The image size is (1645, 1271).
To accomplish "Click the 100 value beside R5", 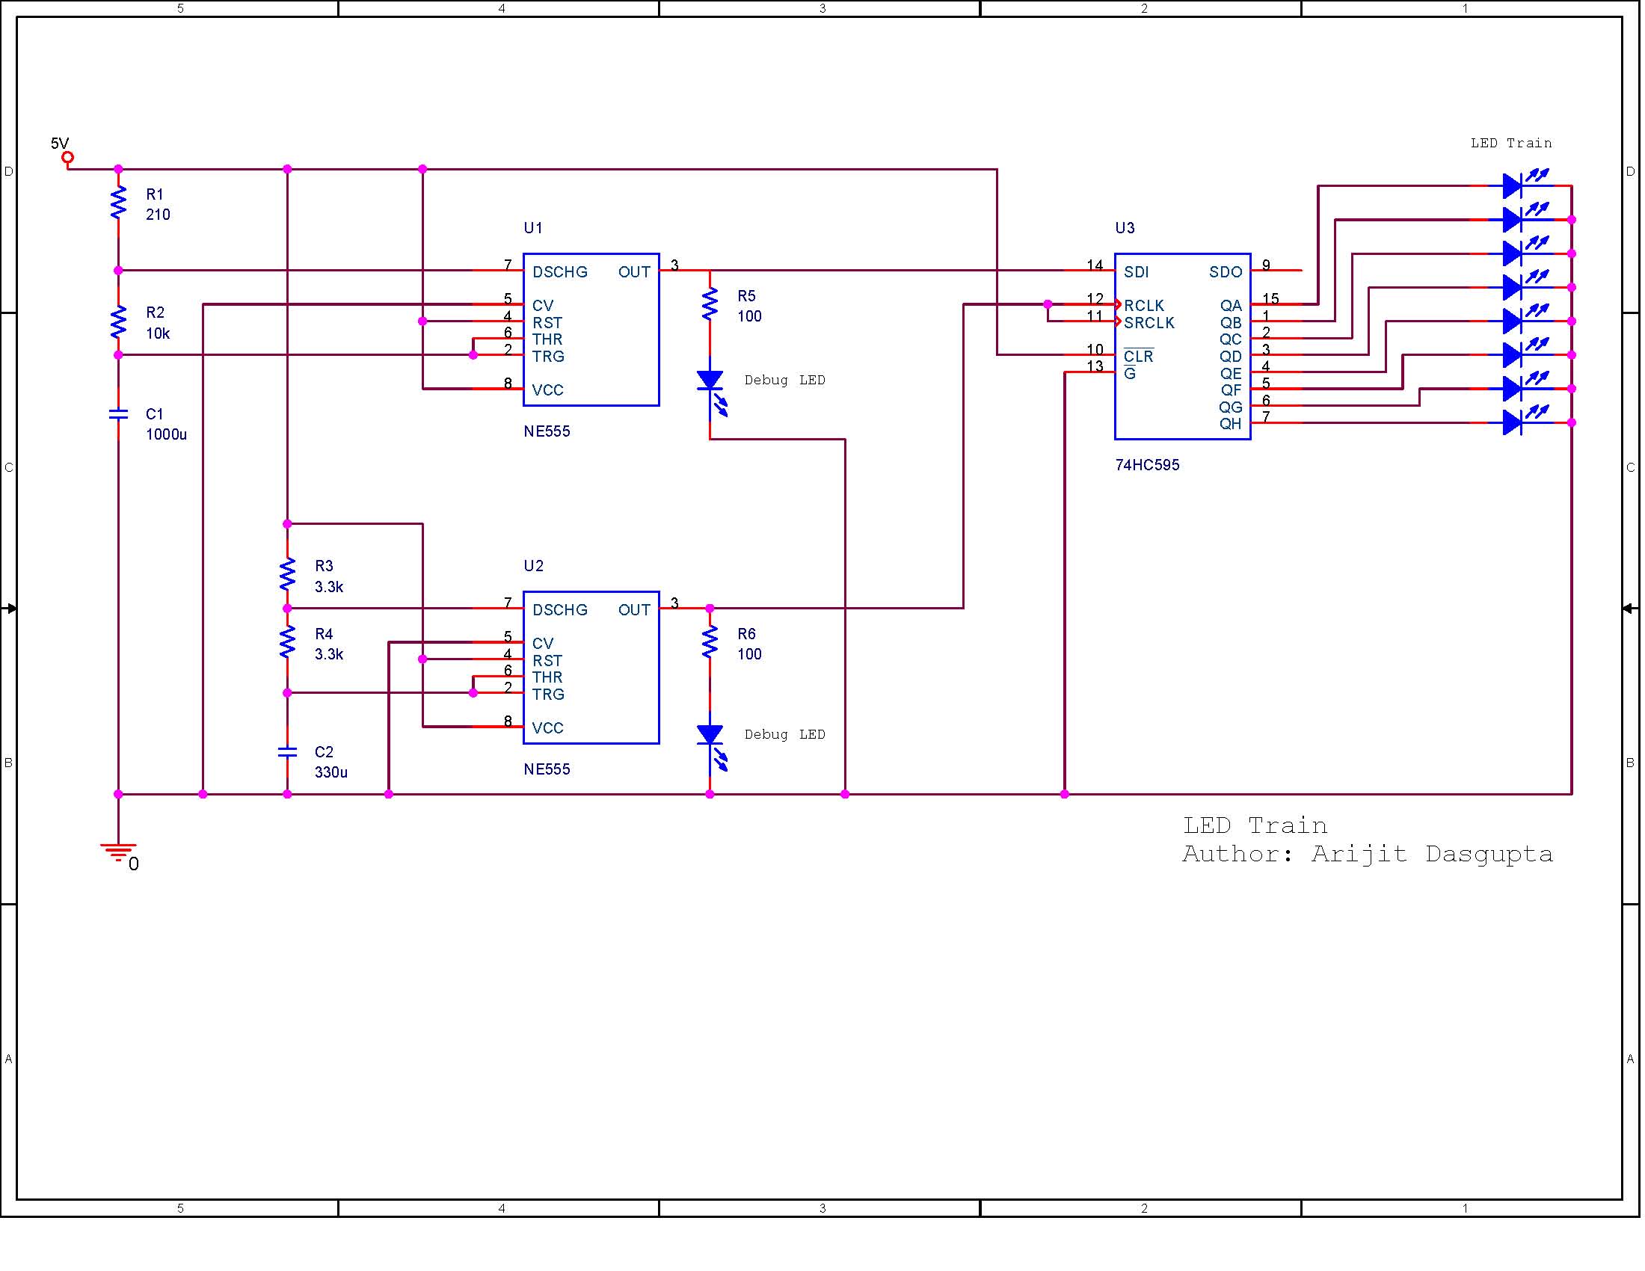I will (751, 317).
